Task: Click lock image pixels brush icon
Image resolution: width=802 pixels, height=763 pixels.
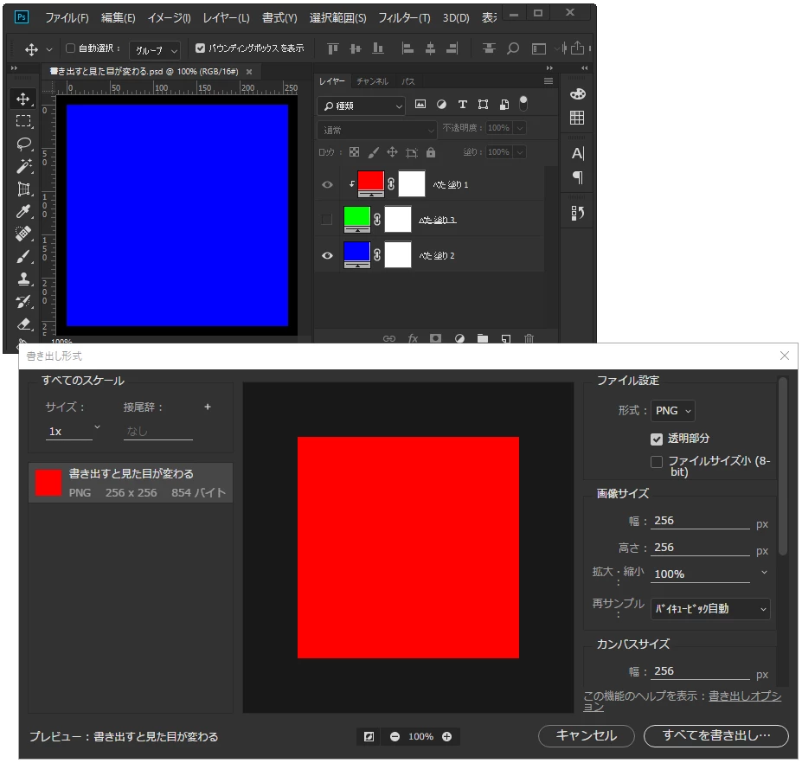Action: (374, 152)
